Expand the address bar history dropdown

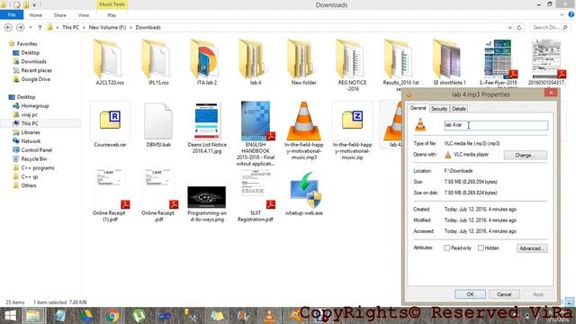pyautogui.click(x=510, y=27)
